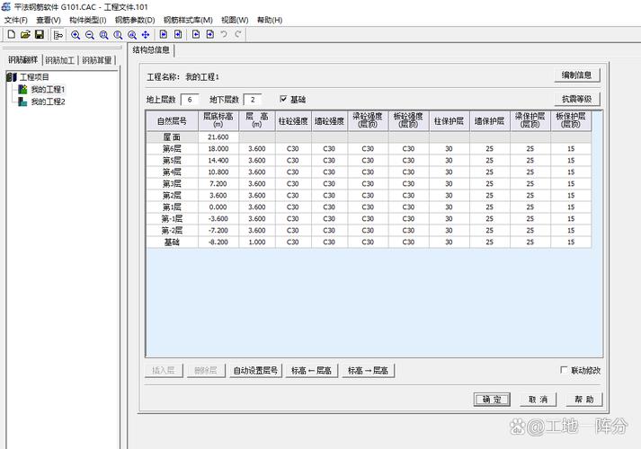Click the 插入层 button
The height and width of the screenshot is (449, 641).
click(164, 370)
